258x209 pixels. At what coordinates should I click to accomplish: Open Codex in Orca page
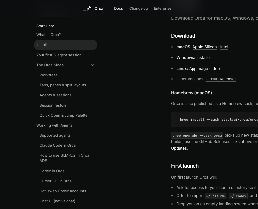[52, 171]
